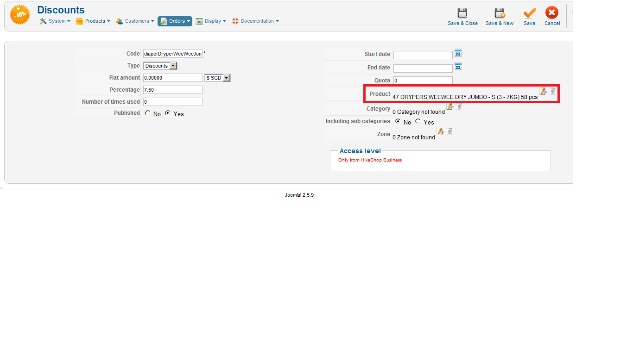Set Published to Yes
Image resolution: width=633 pixels, height=355 pixels.
pos(168,113)
